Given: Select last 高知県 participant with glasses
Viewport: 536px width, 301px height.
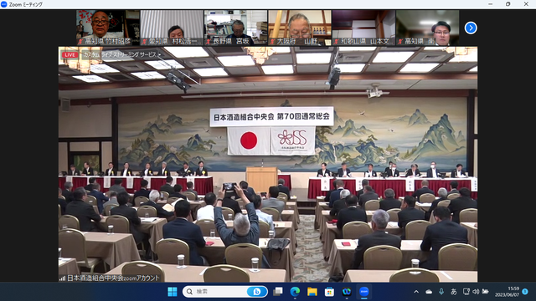Looking at the screenshot, I should click(x=428, y=28).
